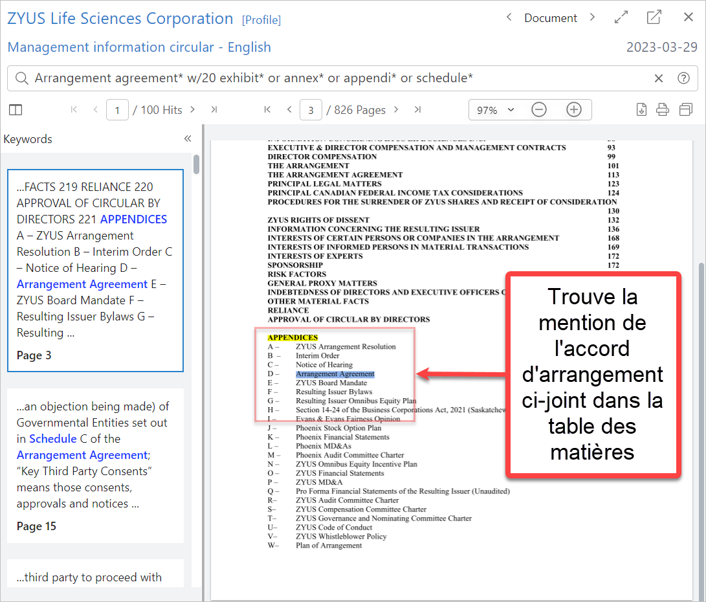706x602 pixels.
Task: Collapse the Keywords panel
Action: point(188,139)
